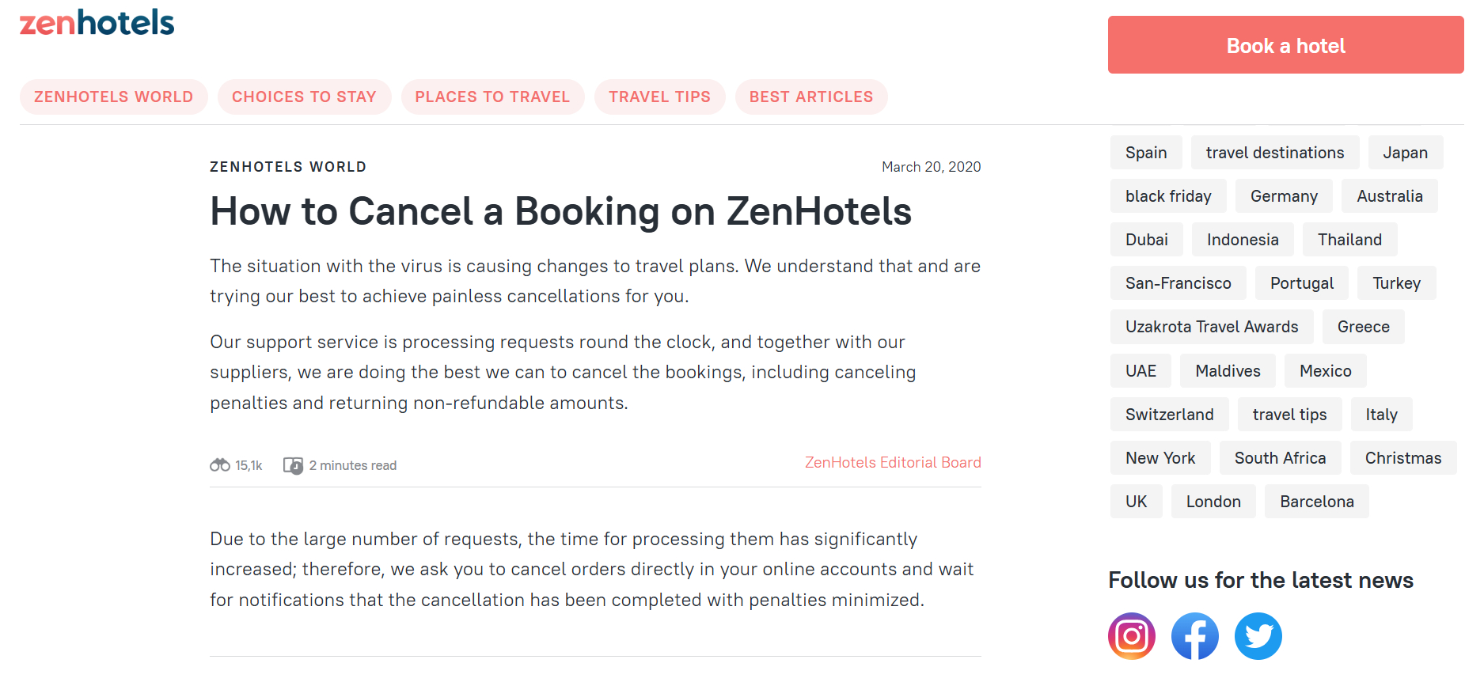The width and height of the screenshot is (1484, 686).
Task: Open the Best Articles category
Action: click(810, 97)
